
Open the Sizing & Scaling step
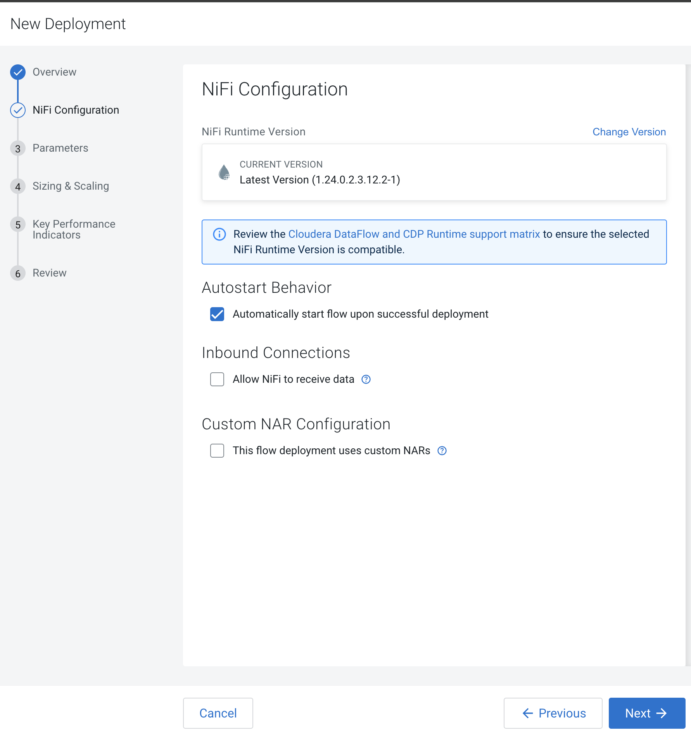coord(71,186)
